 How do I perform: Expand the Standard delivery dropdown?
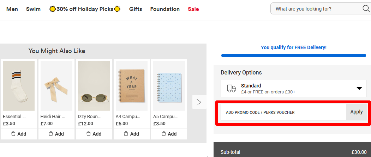pos(359,89)
